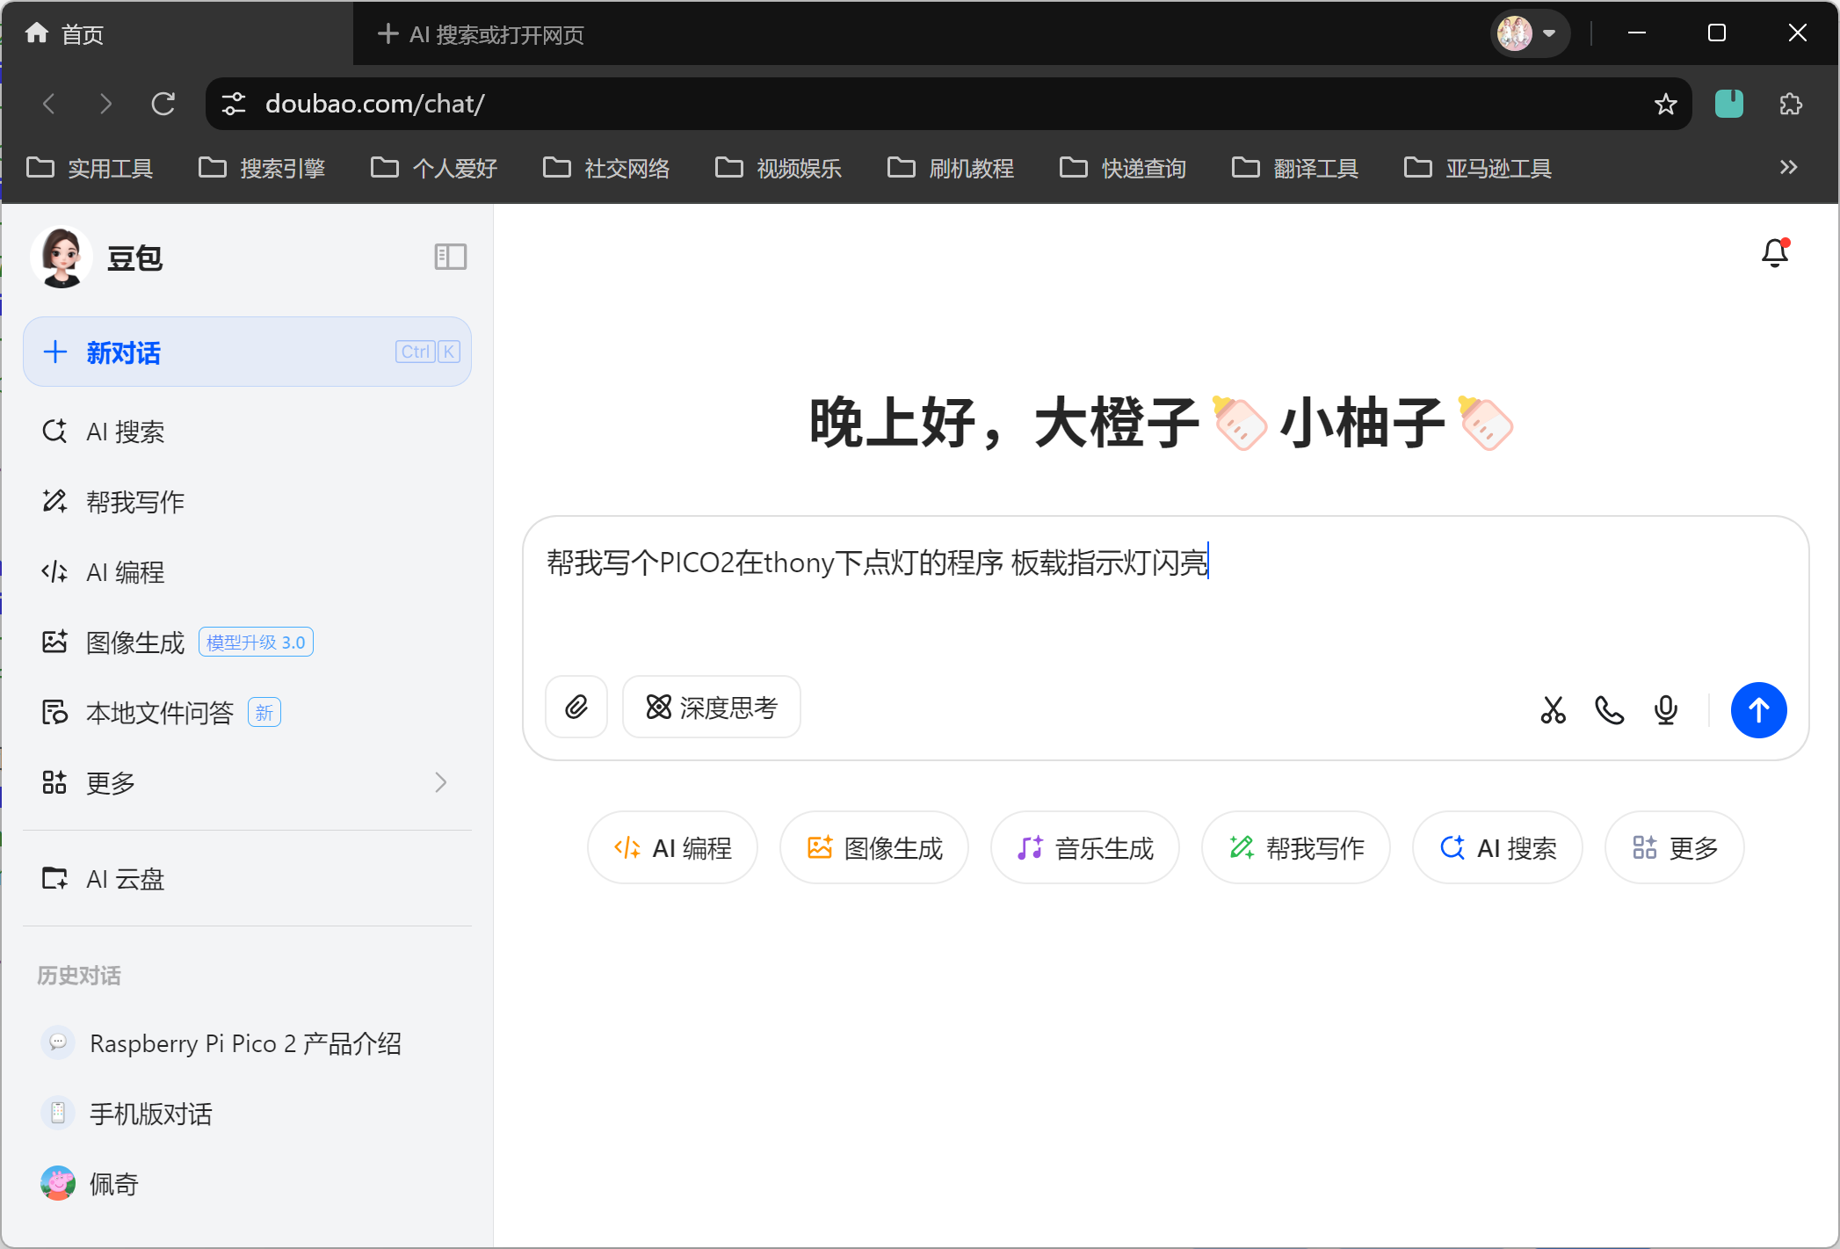Go forward with browser forward arrow
Screen dimensions: 1840x1249
tap(105, 104)
